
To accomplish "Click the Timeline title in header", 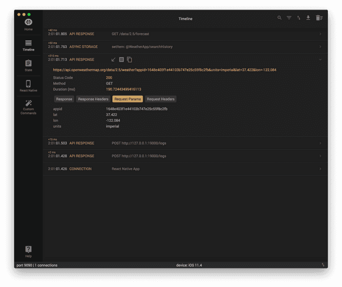I will [185, 19].
